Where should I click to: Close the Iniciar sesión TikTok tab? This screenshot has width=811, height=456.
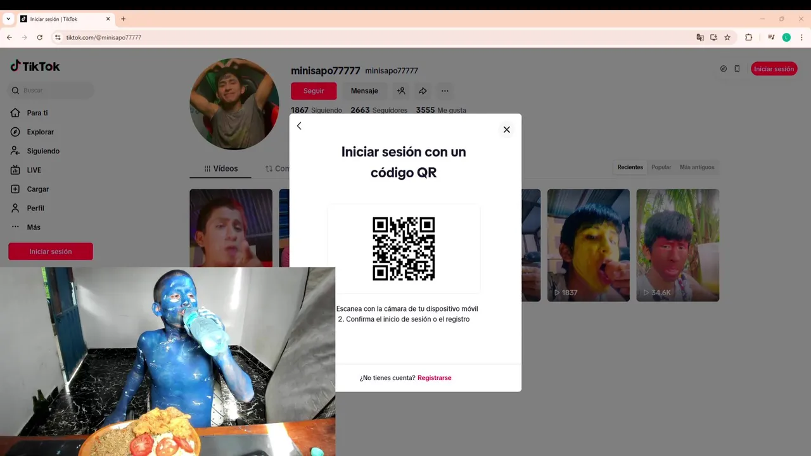[x=108, y=19]
